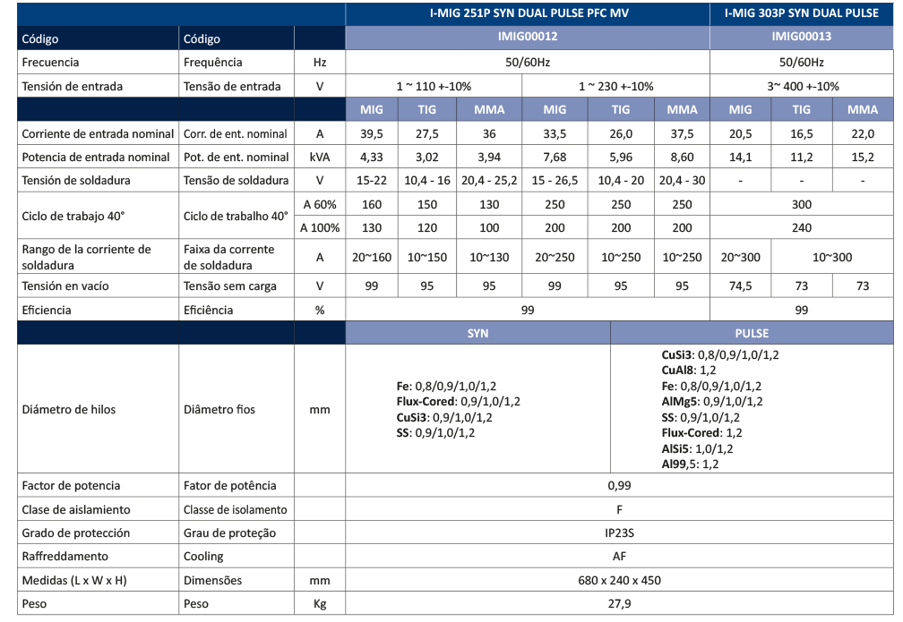
Task: Select the '22,0' nominal current value
Action: click(862, 134)
